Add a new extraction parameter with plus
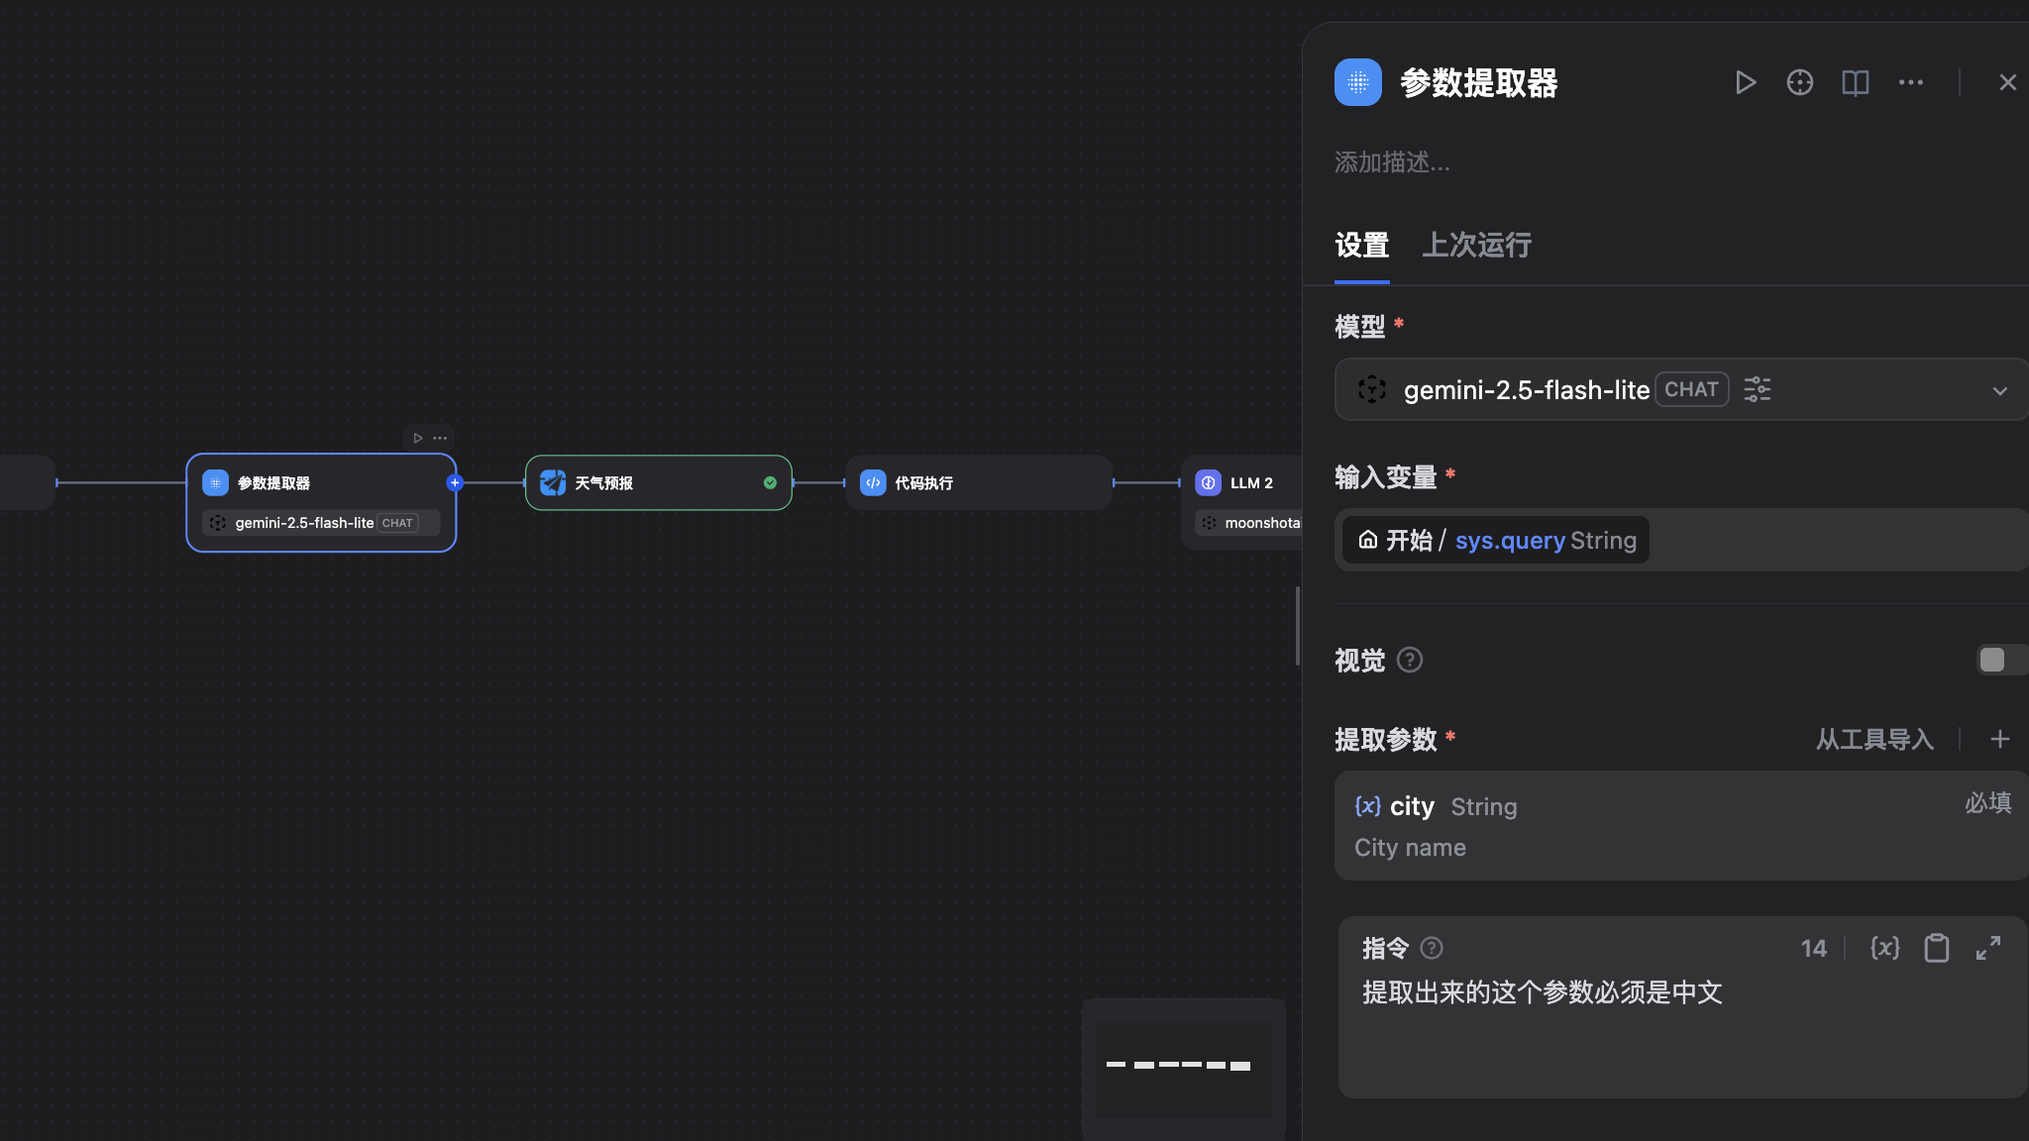This screenshot has width=2029, height=1141. [2000, 739]
